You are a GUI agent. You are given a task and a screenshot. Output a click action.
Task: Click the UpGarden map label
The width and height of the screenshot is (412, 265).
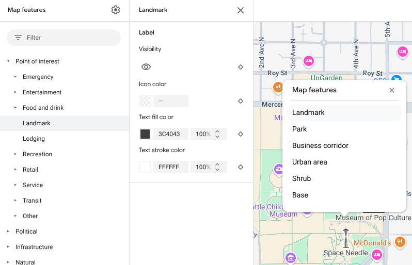(x=327, y=78)
